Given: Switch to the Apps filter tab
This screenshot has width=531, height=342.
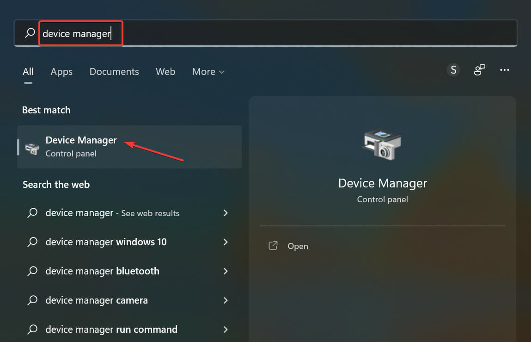Looking at the screenshot, I should pyautogui.click(x=61, y=72).
